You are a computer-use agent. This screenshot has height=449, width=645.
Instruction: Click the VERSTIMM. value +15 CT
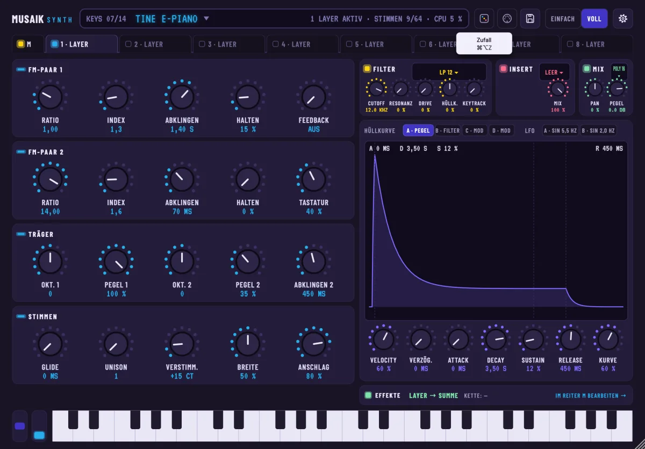(182, 376)
